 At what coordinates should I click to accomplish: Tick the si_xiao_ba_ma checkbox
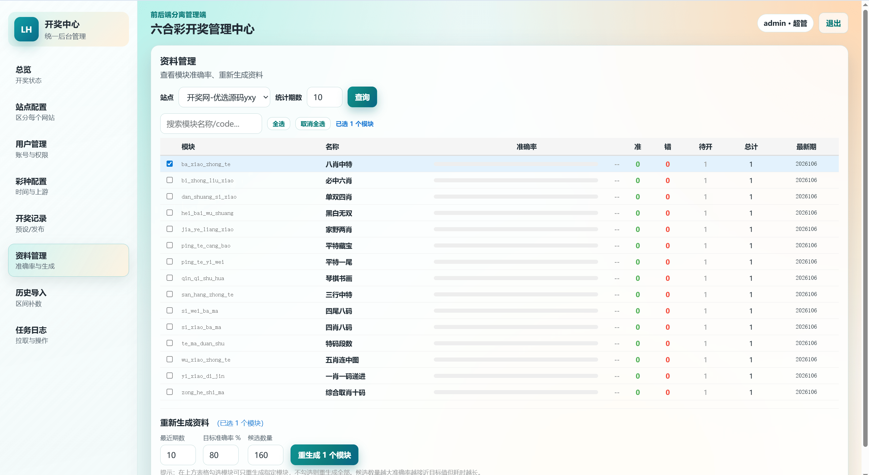170,327
